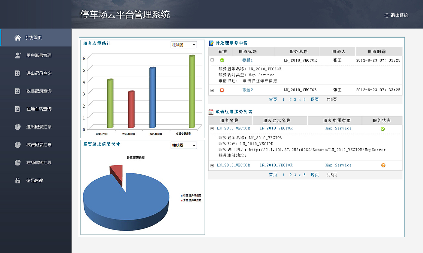Open page 3 in pending applications pagination
Viewport: 423px width, 253px height.
(x=295, y=99)
